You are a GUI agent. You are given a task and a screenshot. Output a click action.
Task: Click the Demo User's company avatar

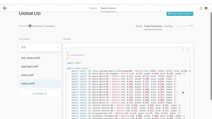pos(30,26)
